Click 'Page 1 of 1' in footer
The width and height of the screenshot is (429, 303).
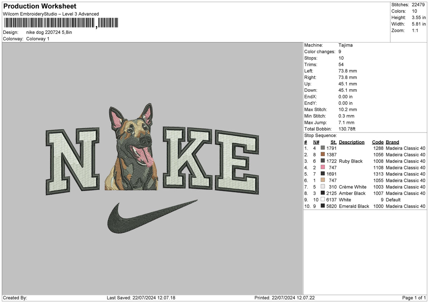[x=414, y=298]
